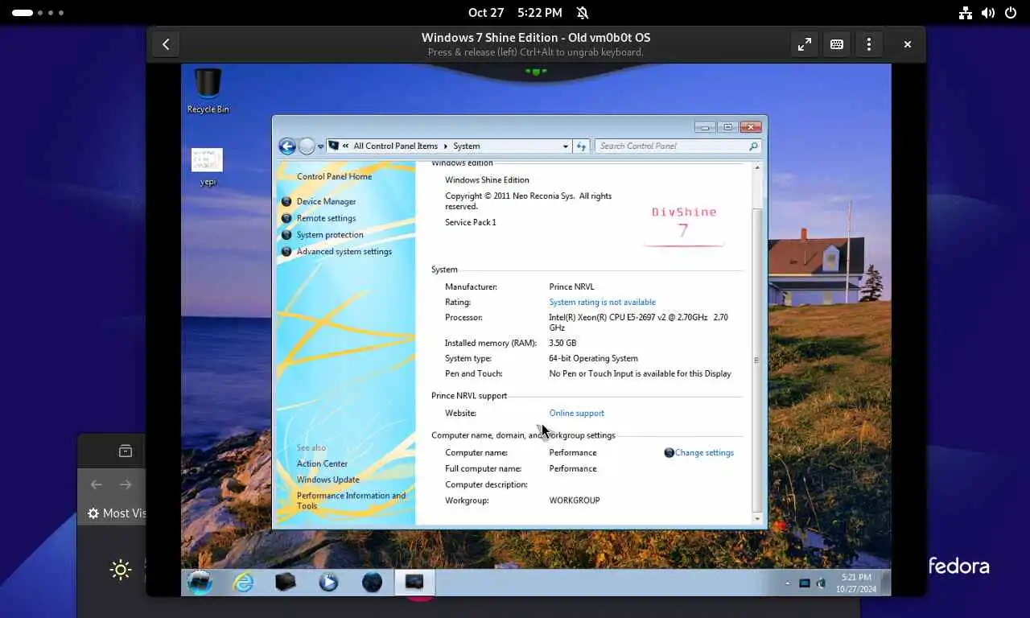The width and height of the screenshot is (1030, 618).
Task: Open the recent pages dropdown arrow
Action: coord(320,146)
